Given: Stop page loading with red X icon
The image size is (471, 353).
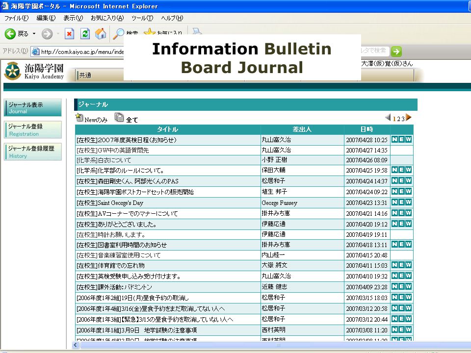Looking at the screenshot, I should tap(69, 34).
